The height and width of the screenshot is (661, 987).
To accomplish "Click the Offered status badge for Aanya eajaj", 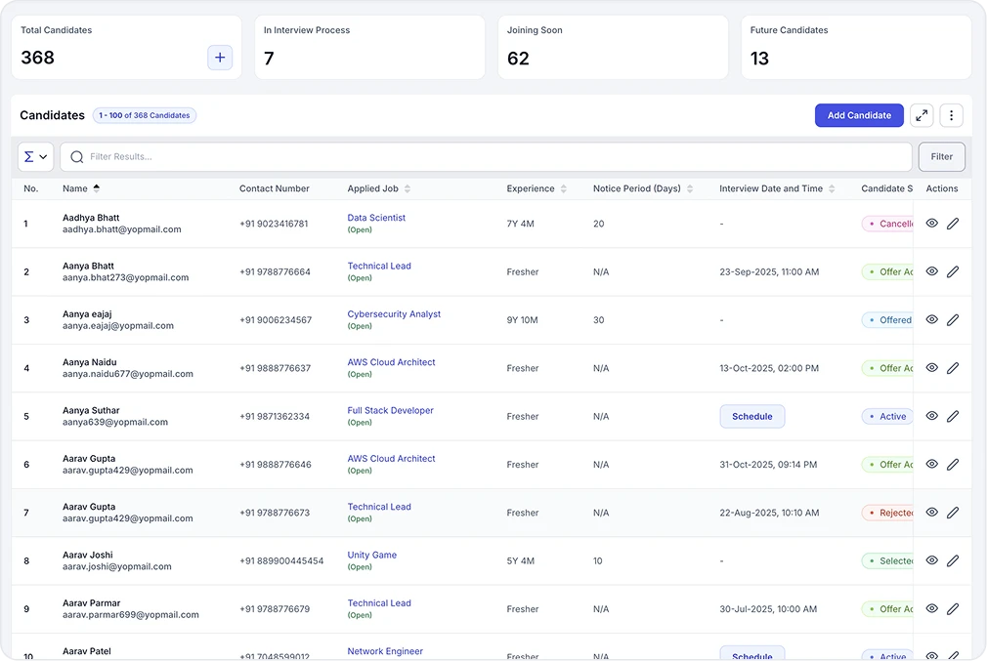I will click(887, 319).
